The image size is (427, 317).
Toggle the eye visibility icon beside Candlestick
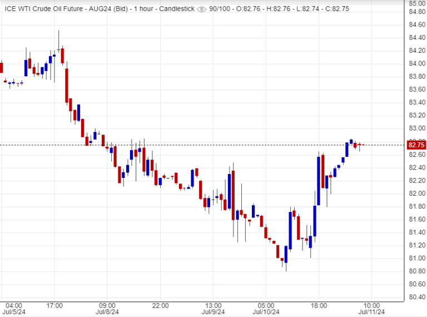point(201,9)
